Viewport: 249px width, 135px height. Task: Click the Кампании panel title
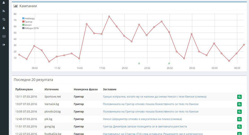(28, 6)
